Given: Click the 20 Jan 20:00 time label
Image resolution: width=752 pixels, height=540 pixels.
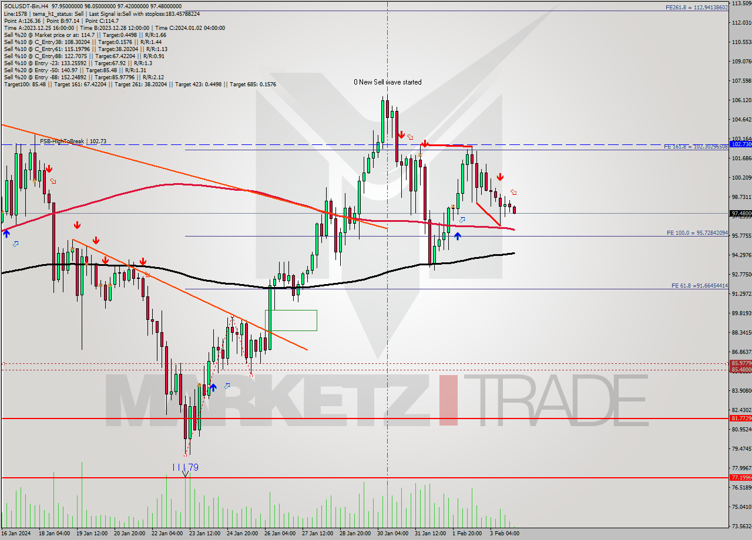Looking at the screenshot, I should click(x=129, y=534).
